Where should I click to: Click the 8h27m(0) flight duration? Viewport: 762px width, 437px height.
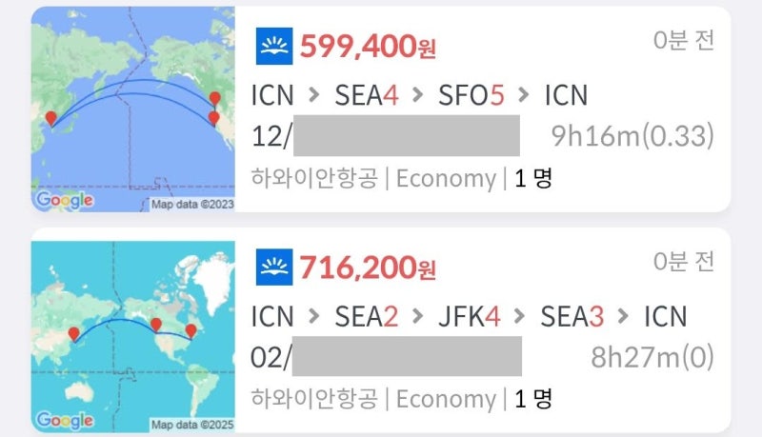pyautogui.click(x=652, y=357)
